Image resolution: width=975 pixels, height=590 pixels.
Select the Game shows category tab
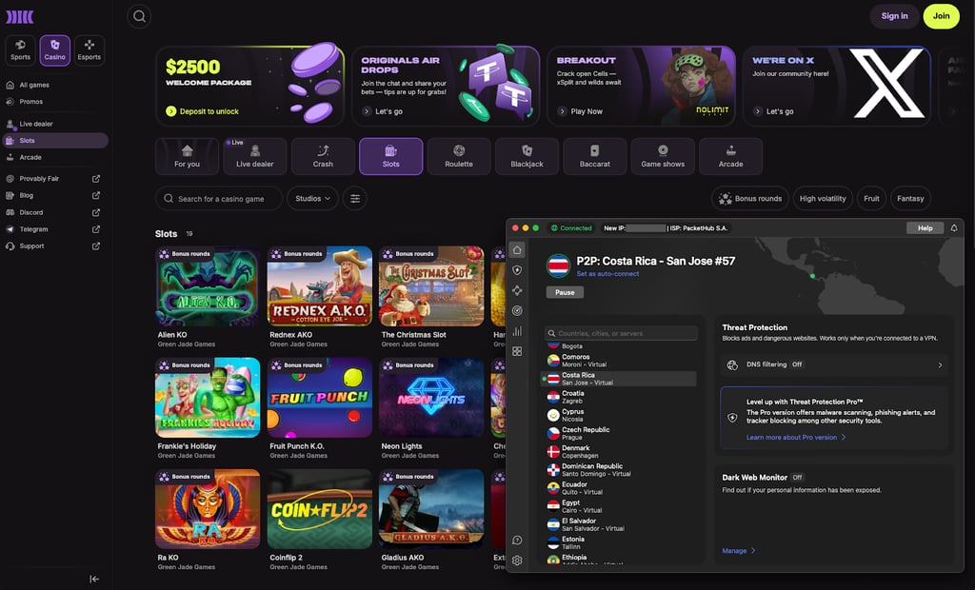pos(663,156)
